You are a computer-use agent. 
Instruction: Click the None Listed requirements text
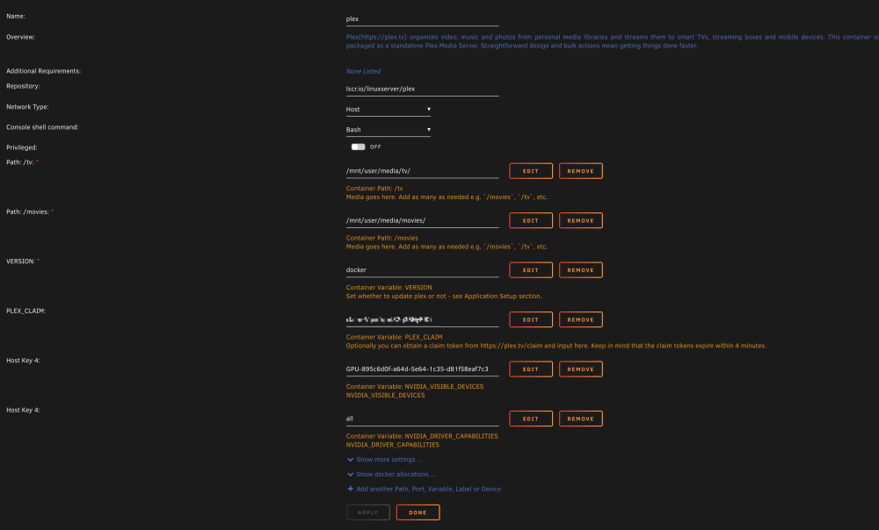363,71
